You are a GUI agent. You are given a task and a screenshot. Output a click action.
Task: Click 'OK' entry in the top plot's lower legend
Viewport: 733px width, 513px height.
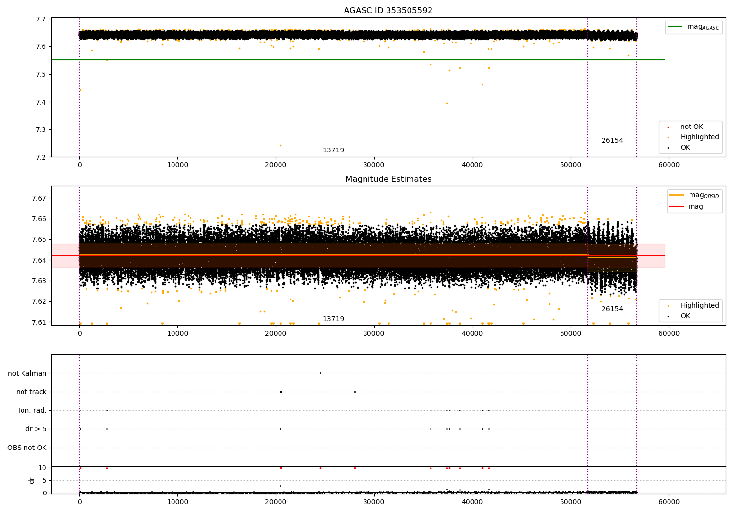685,148
